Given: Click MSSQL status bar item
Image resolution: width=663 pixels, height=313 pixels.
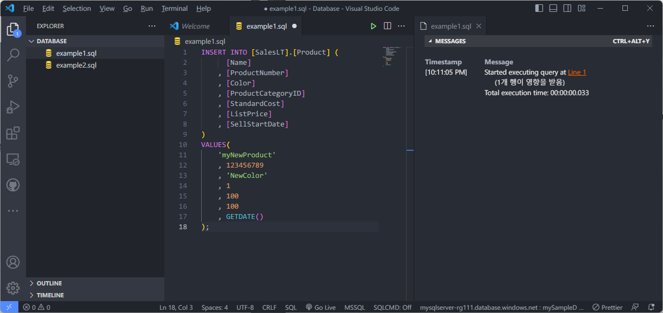Looking at the screenshot, I should click(355, 307).
